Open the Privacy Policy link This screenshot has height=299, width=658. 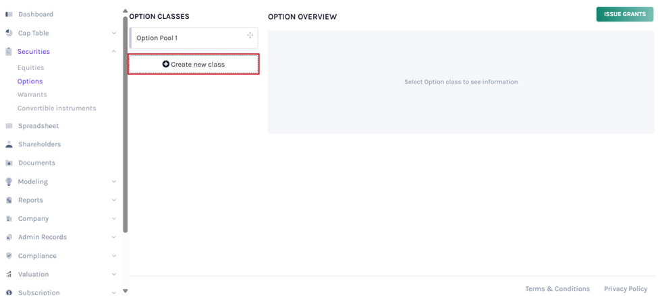625,289
